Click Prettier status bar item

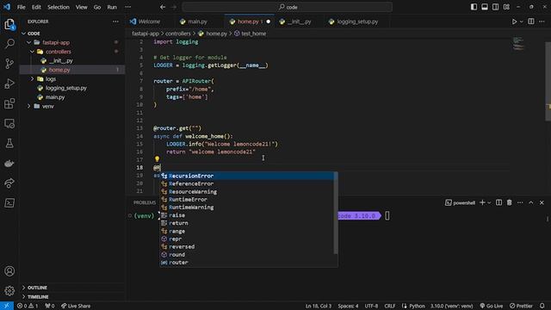tap(521, 306)
